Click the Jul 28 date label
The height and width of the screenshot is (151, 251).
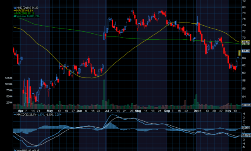pos(132,111)
